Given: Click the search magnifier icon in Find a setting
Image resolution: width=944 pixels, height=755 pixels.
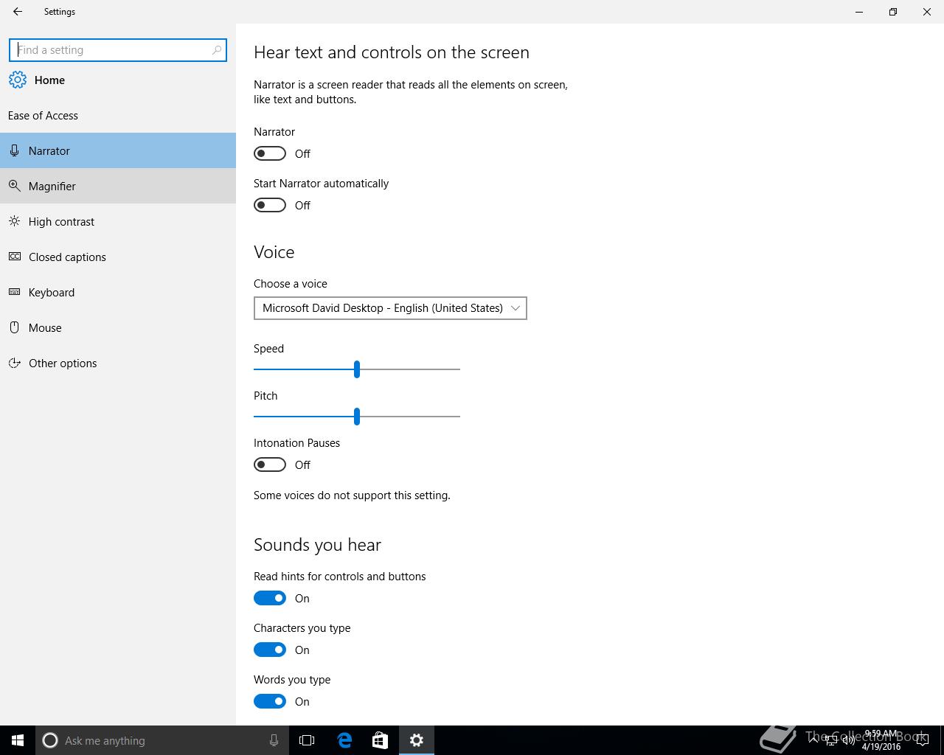Looking at the screenshot, I should pyautogui.click(x=216, y=50).
